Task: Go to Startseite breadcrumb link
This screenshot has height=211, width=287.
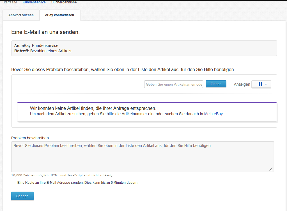Action: (10, 2)
